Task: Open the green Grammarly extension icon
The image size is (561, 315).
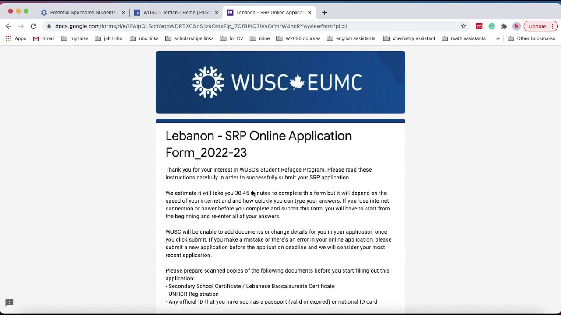Action: pos(492,26)
